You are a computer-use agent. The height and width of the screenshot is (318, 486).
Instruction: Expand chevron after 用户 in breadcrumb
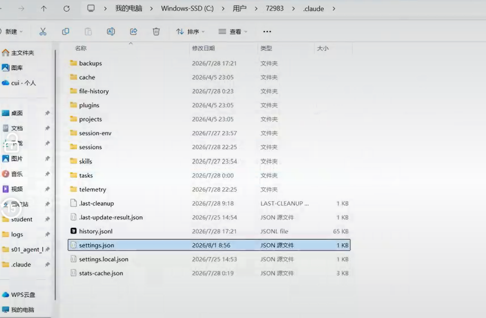(x=256, y=9)
